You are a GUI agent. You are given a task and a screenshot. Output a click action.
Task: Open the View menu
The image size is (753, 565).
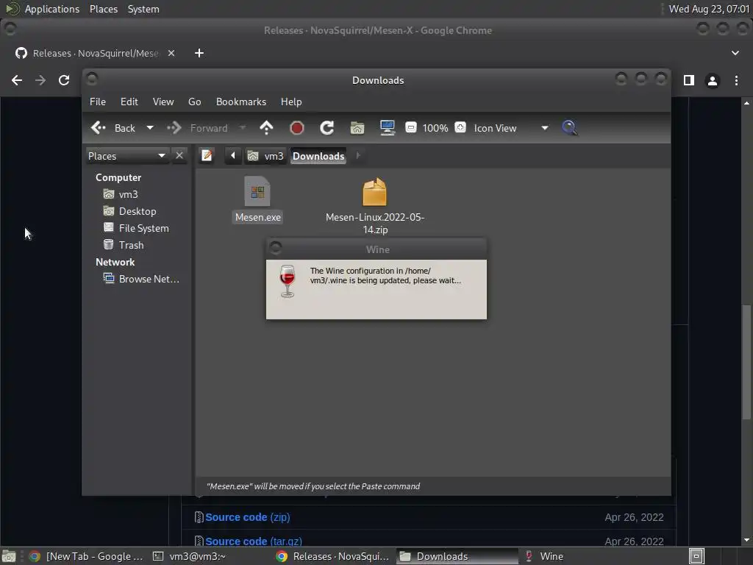[163, 102]
